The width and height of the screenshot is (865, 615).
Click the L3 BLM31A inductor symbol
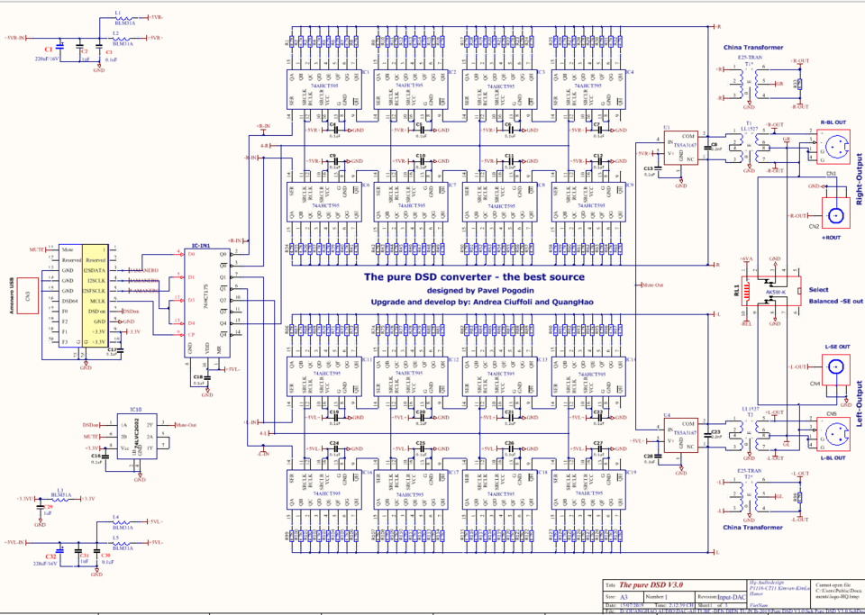pos(60,498)
